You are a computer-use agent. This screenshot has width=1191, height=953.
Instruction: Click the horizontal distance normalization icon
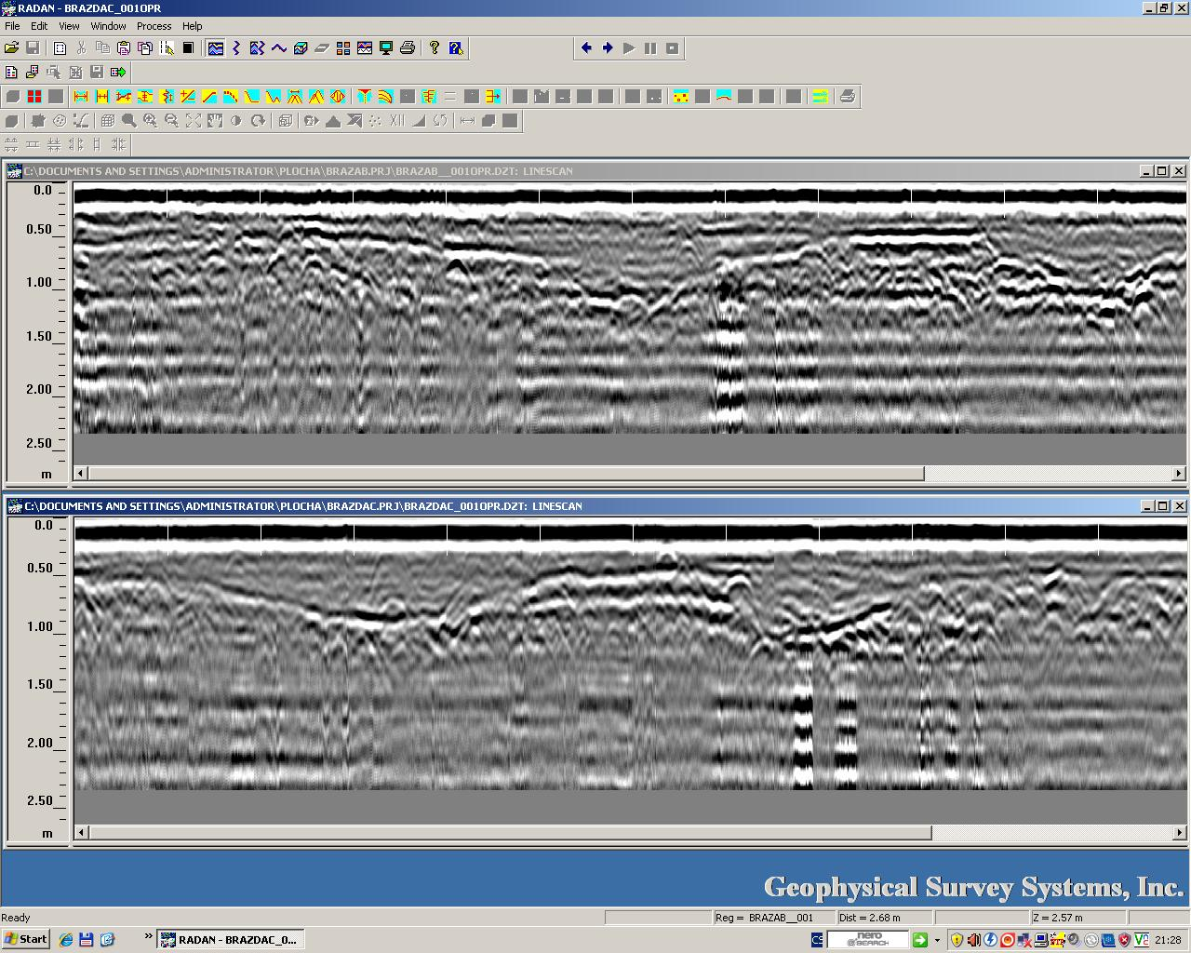[x=81, y=96]
